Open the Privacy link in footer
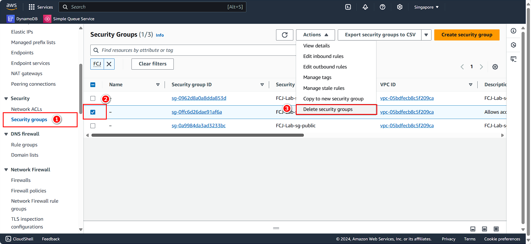This screenshot has height=244, width=531. (448, 239)
